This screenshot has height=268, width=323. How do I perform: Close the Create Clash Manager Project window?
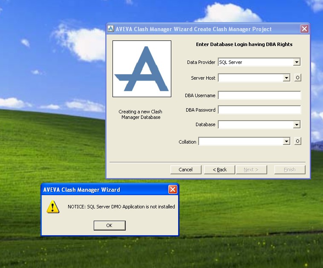304,29
